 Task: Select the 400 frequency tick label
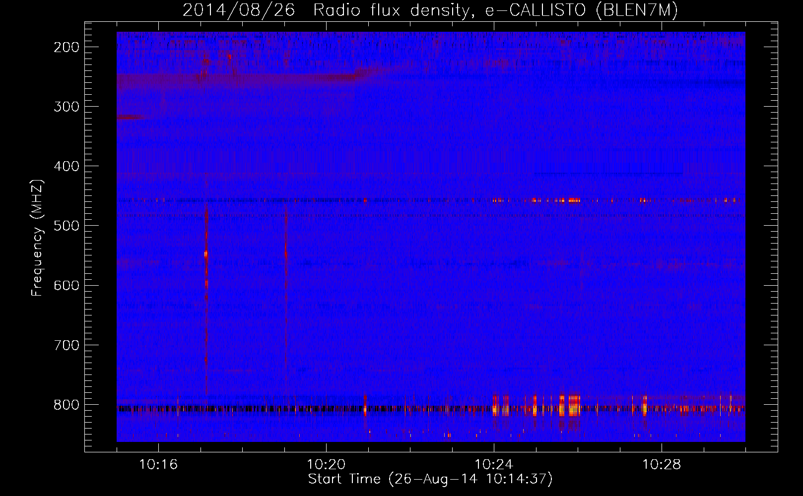[66, 166]
